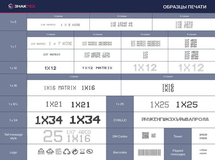The height and width of the screenshot is (160, 215).
Task: Click the Tower print sample
Action: click(203, 136)
